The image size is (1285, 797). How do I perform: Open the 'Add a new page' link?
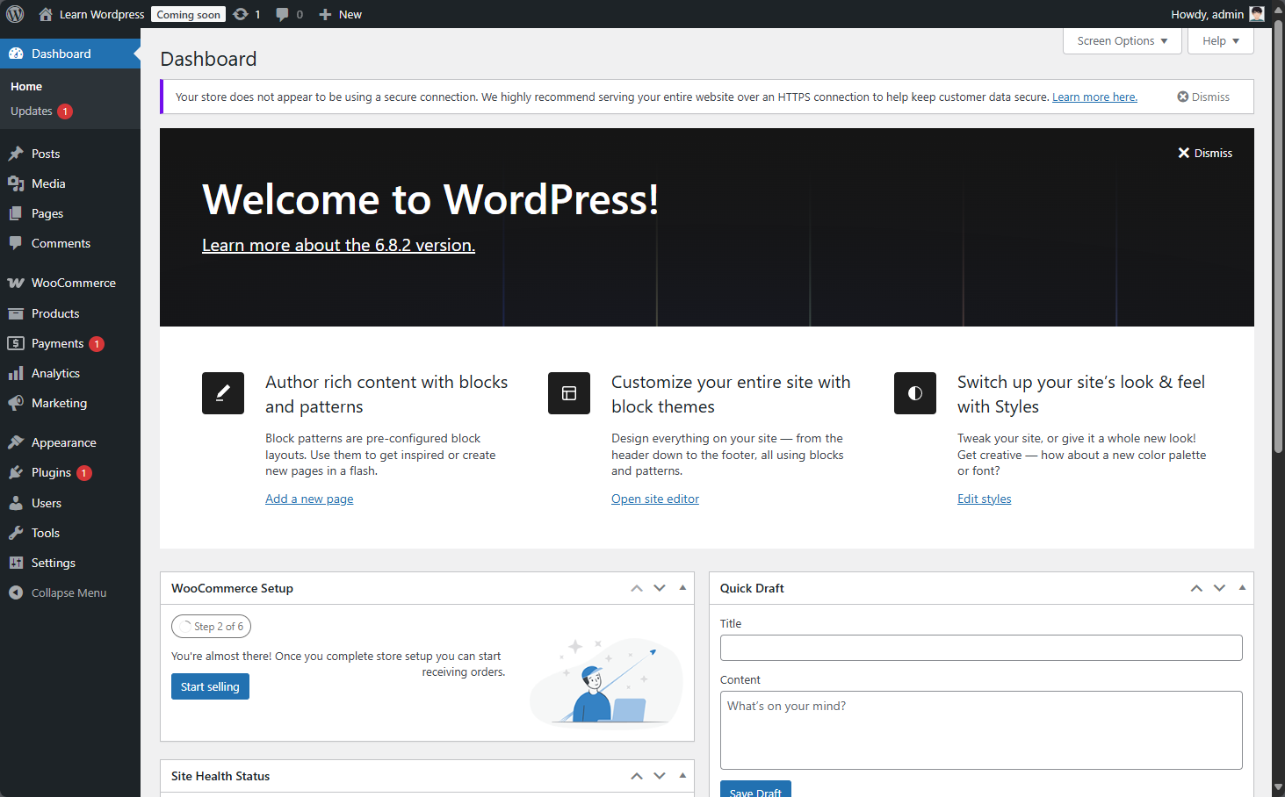coord(309,499)
